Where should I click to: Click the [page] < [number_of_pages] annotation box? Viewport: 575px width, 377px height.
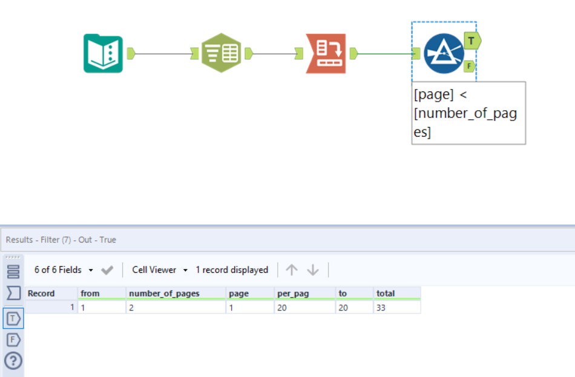coord(468,113)
